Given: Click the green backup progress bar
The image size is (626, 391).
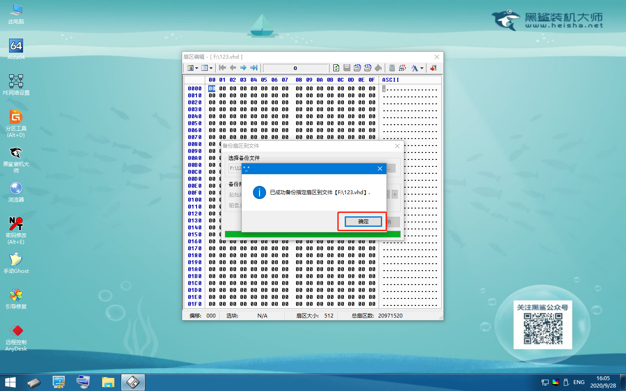Looking at the screenshot, I should tap(312, 234).
